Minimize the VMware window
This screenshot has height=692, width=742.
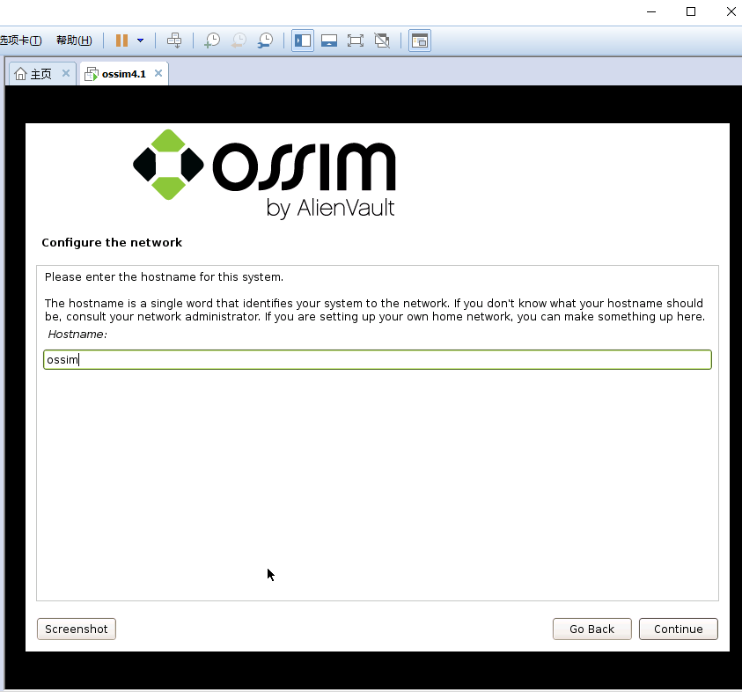tap(651, 11)
